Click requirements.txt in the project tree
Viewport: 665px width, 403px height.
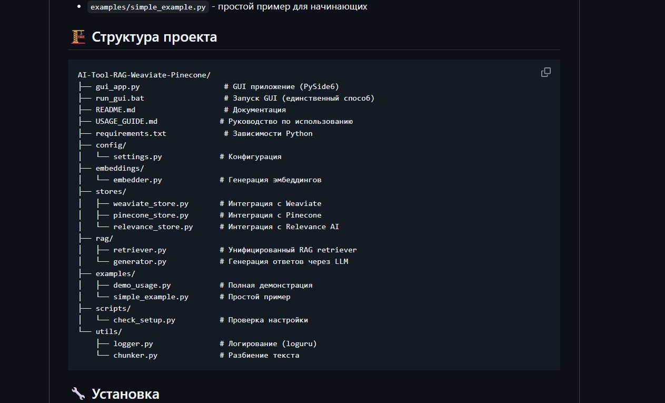coord(131,133)
